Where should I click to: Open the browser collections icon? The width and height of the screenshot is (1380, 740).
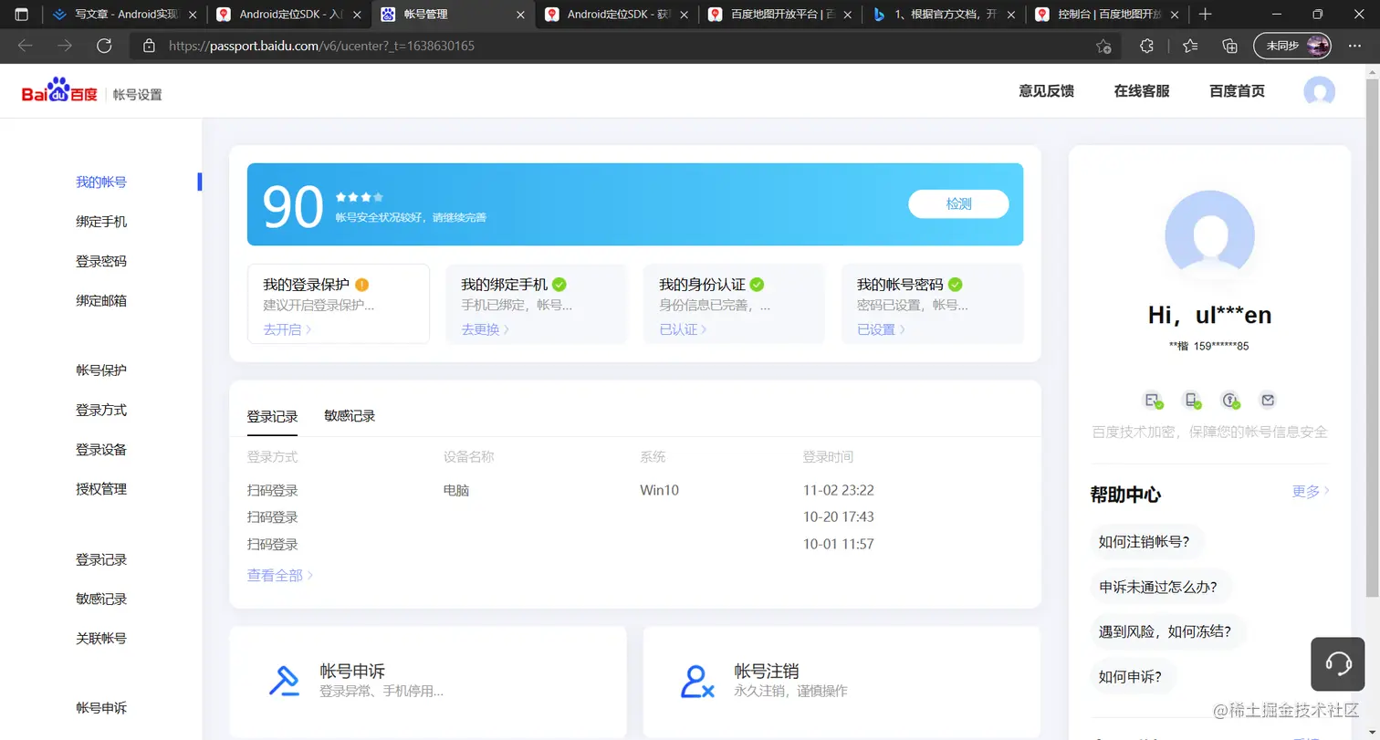coord(1229,46)
